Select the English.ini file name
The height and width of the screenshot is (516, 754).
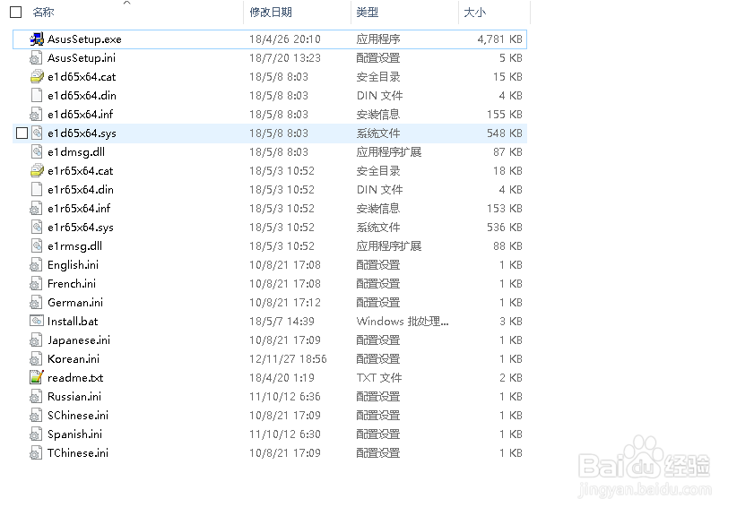[73, 265]
